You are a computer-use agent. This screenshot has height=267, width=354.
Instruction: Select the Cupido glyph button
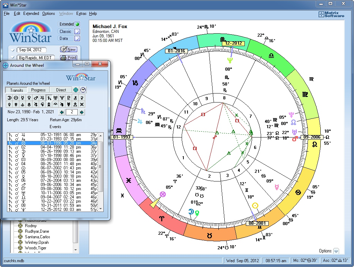click(36, 104)
